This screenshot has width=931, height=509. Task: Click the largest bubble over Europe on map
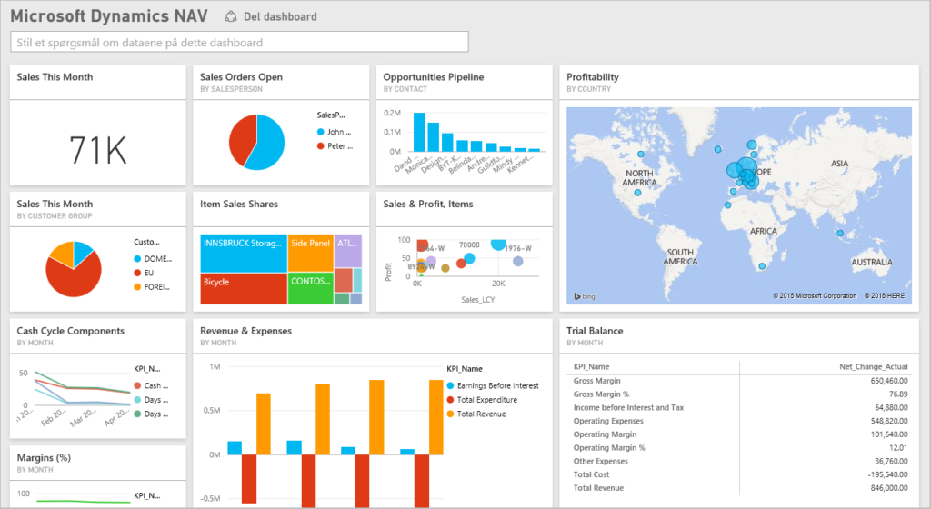(x=736, y=169)
